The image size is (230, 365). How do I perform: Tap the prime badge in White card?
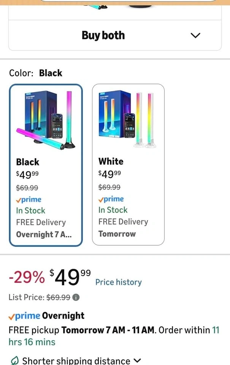(111, 199)
